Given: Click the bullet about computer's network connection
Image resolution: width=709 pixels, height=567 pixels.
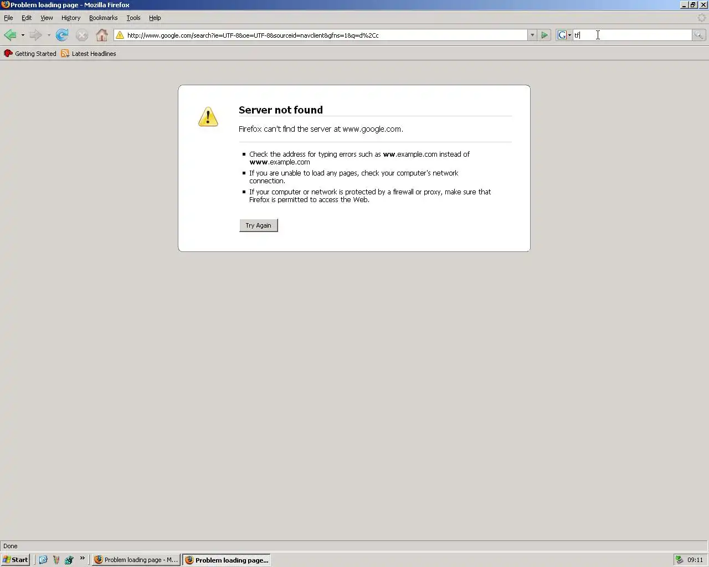Looking at the screenshot, I should pyautogui.click(x=354, y=177).
